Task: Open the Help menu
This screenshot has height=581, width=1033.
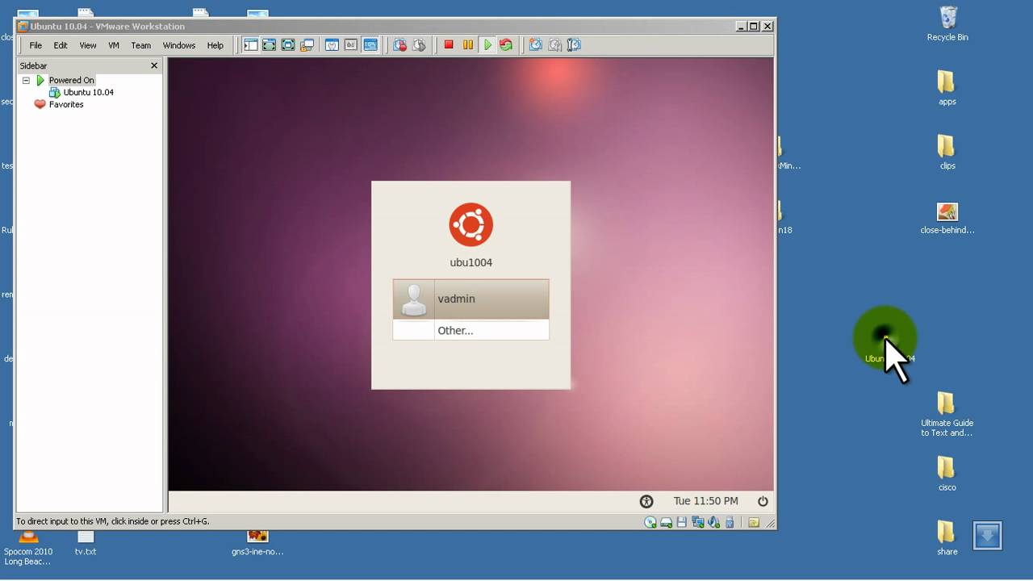Action: [215, 45]
